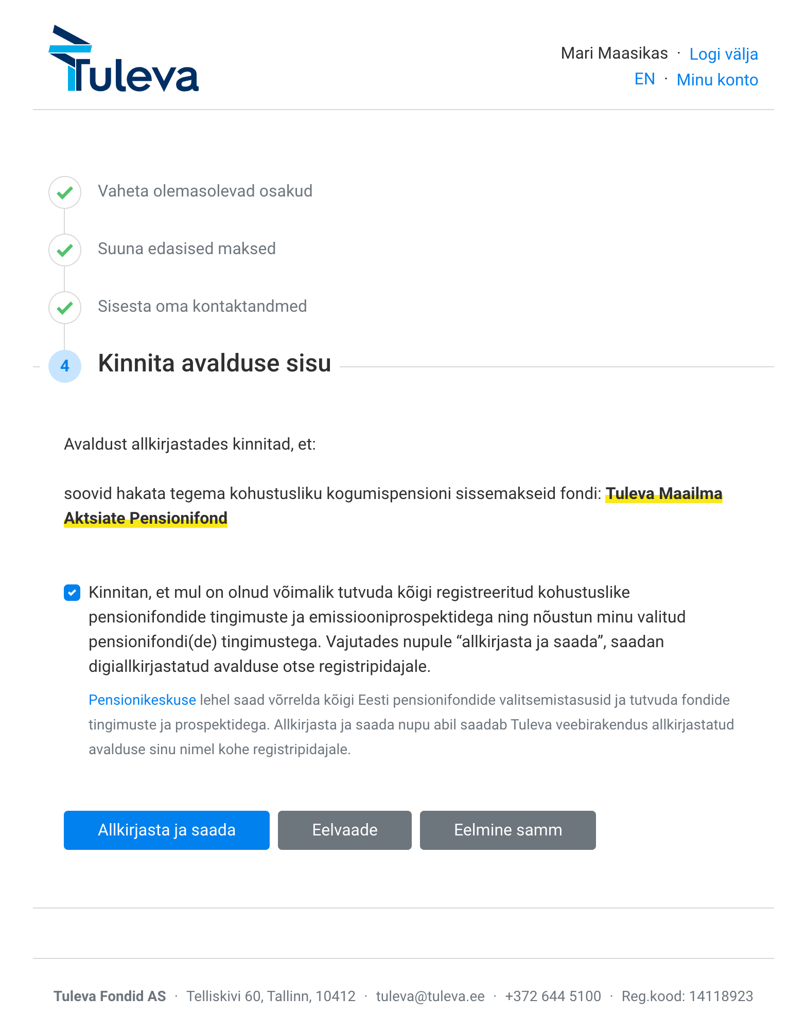The height and width of the screenshot is (1033, 807).
Task: Untick the Kinnitan confirmation checkbox
Action: pyautogui.click(x=72, y=593)
